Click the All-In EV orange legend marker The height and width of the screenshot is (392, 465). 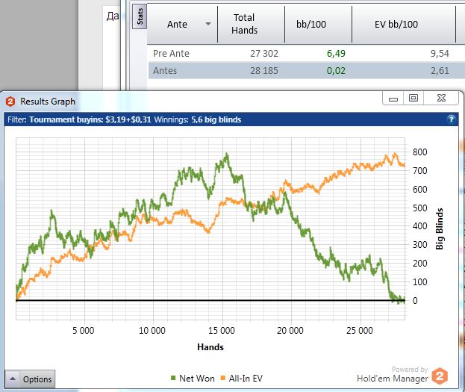tap(223, 378)
